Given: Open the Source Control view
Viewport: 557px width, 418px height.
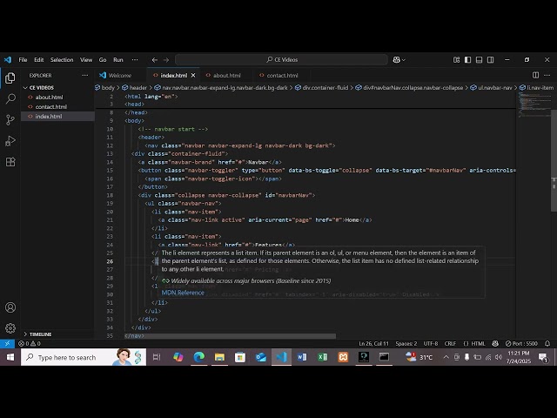Looking at the screenshot, I should click(x=10, y=120).
